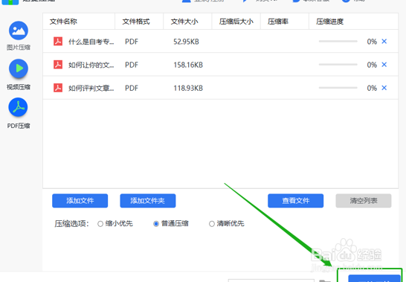The height and width of the screenshot is (282, 406).
Task: Remove the 118.93KB file with its X
Action: tap(384, 88)
